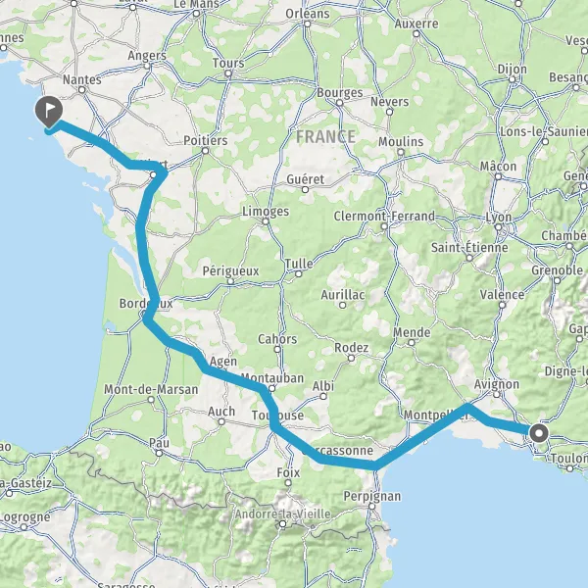This screenshot has height=588, width=588.
Task: Click the Albi city dot
Action: (x=323, y=396)
